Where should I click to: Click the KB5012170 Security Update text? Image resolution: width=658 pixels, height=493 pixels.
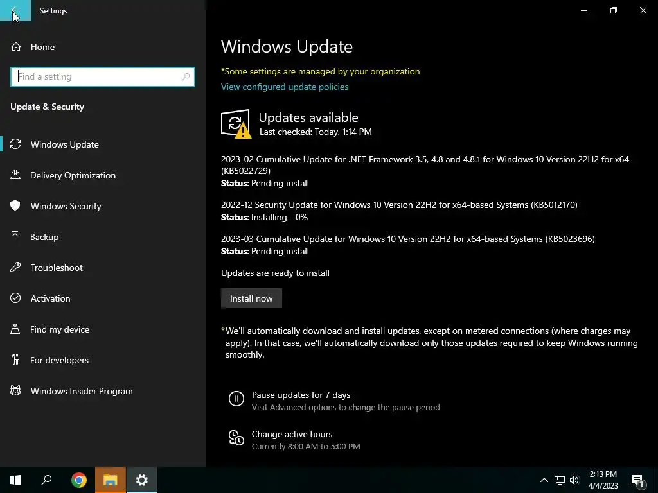(399, 205)
